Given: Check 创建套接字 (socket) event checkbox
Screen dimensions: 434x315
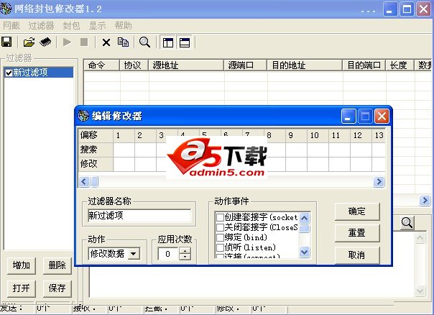Looking at the screenshot, I should click(220, 217).
